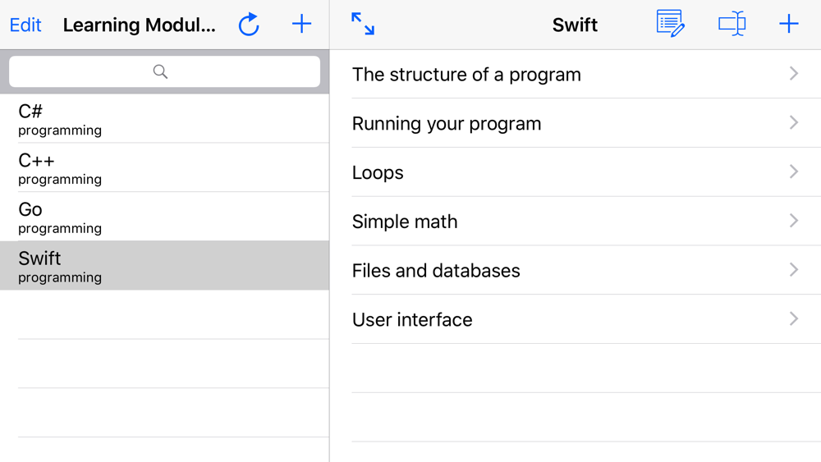Select the C# programming module
Viewport: 821px width, 462px height.
164,118
